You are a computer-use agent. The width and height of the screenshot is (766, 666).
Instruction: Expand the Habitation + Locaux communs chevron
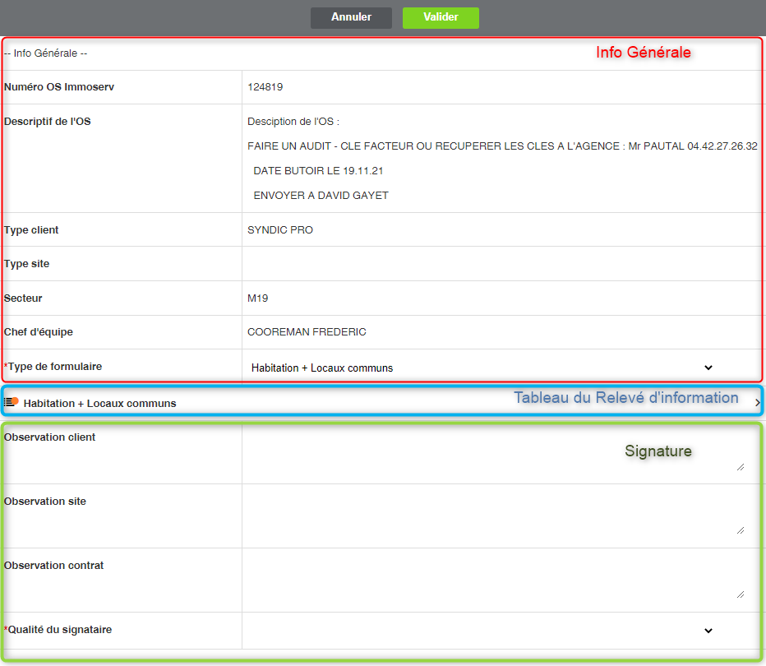point(757,403)
